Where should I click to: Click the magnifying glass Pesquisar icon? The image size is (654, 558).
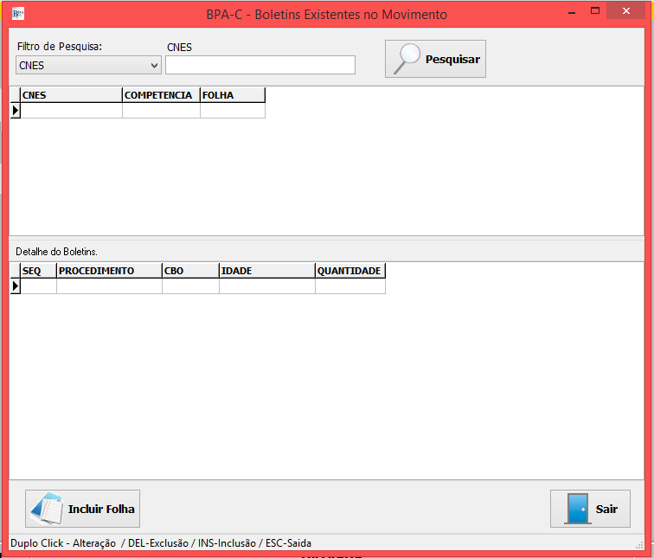click(x=405, y=59)
